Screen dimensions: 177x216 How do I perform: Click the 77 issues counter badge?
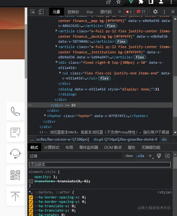point(141,12)
